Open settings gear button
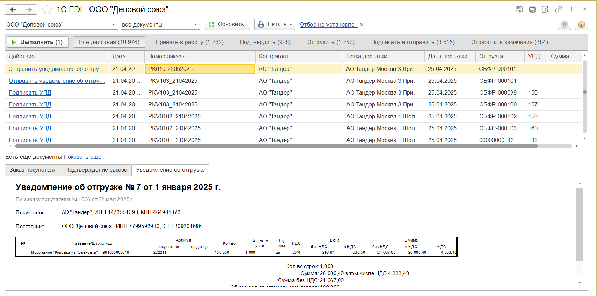The image size is (597, 296). point(564,24)
